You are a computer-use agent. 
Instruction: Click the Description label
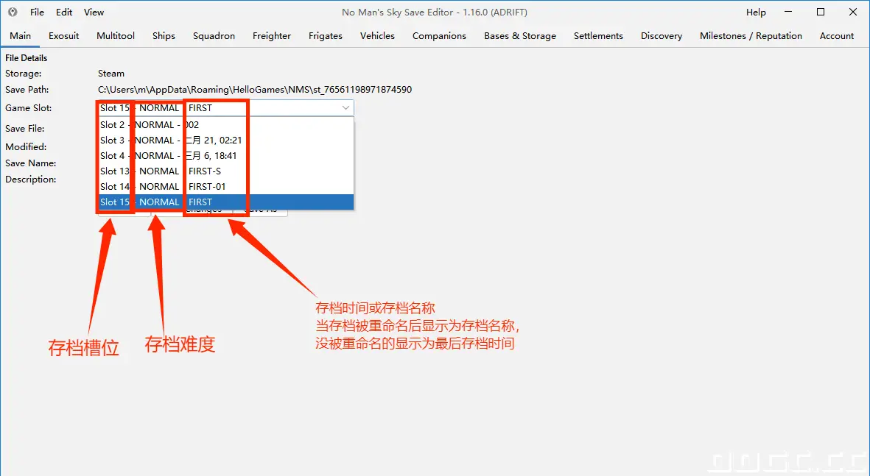(30, 179)
